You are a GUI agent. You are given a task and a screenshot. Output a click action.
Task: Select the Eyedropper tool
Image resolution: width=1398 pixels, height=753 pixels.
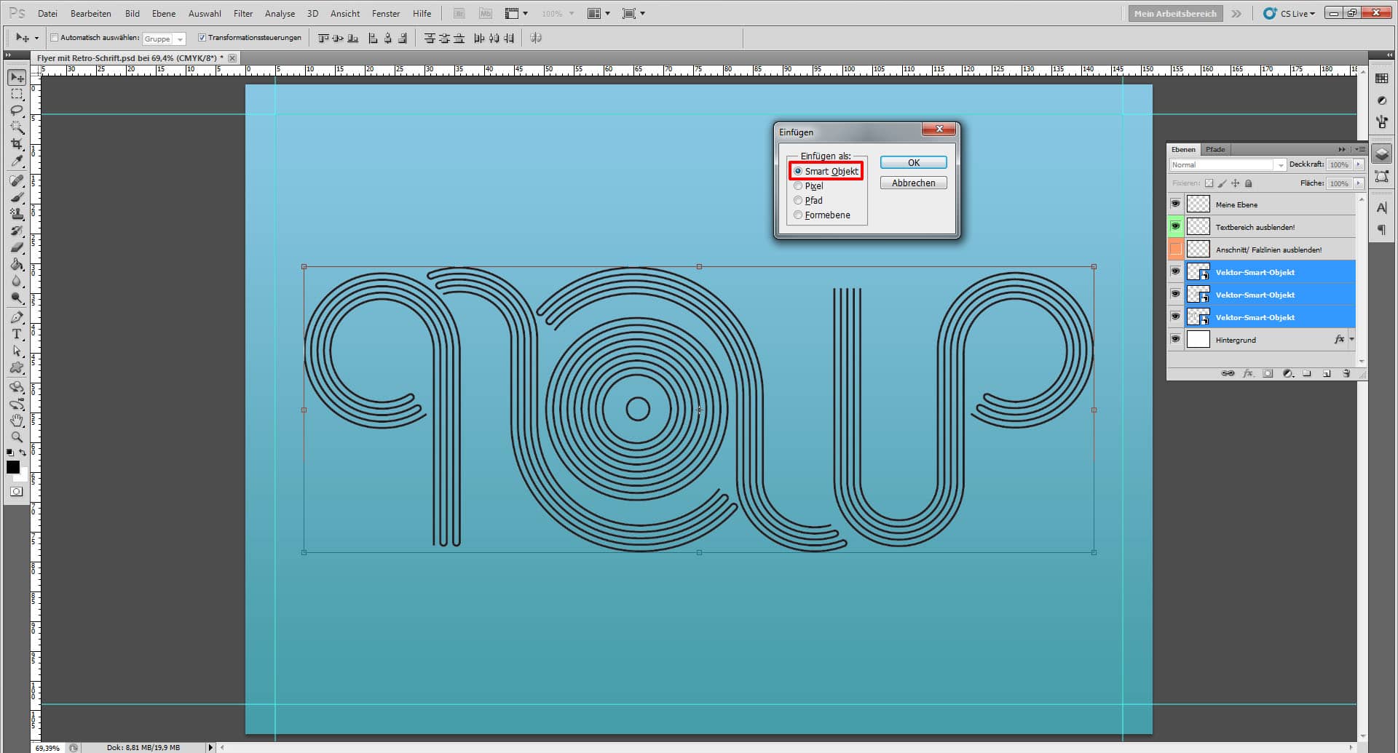(x=17, y=162)
